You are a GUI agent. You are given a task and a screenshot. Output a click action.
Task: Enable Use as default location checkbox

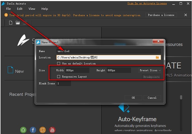pyautogui.click(x=59, y=63)
